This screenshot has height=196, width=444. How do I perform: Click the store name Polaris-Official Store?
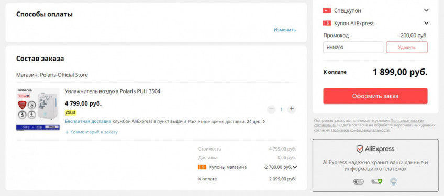(x=64, y=75)
